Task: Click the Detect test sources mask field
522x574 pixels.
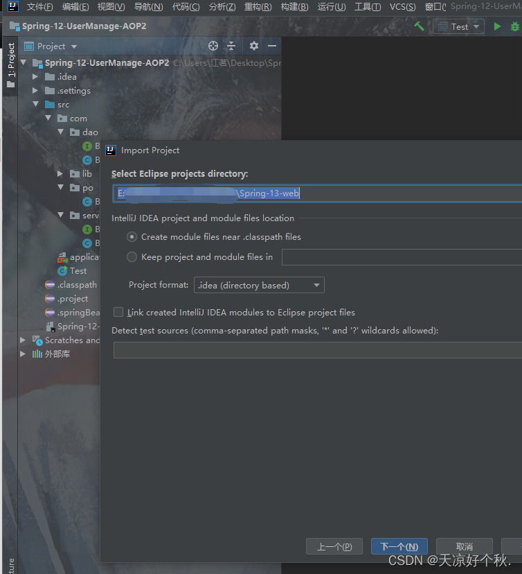Action: (318, 350)
